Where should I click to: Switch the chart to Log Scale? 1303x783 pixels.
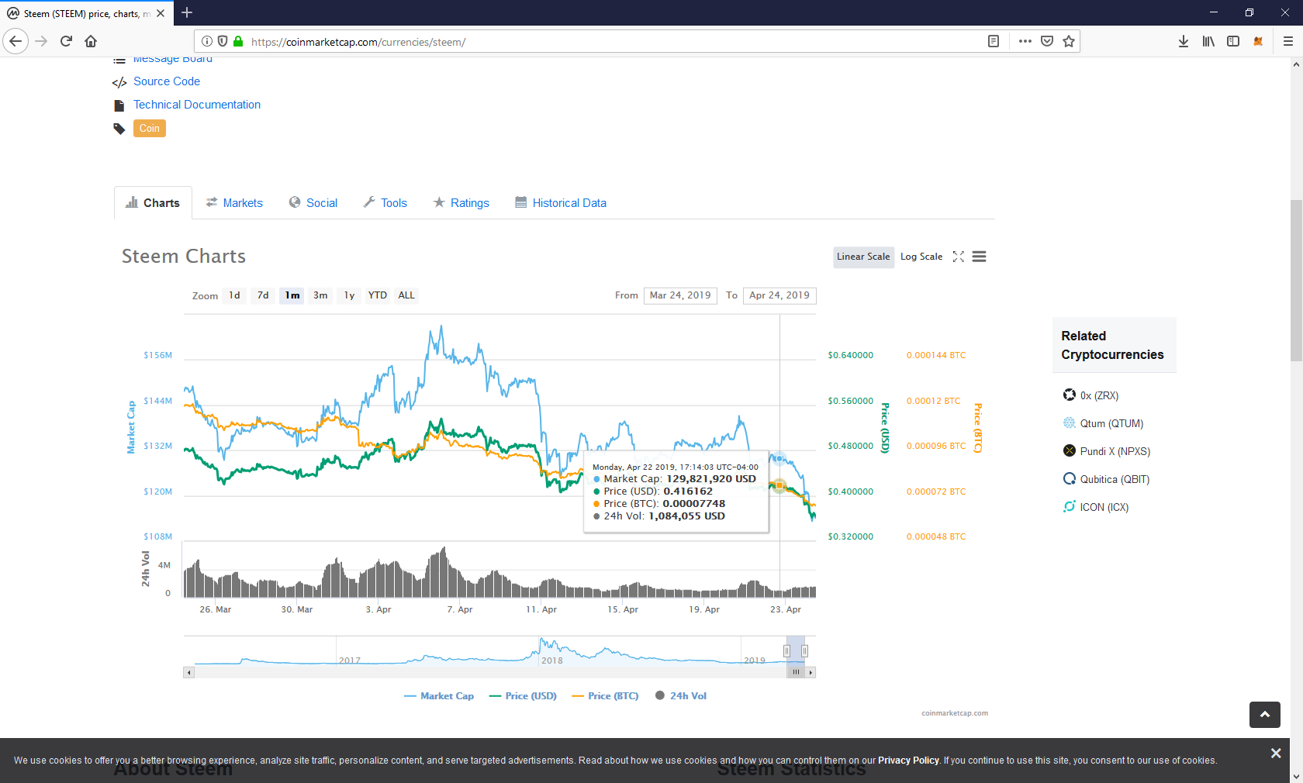click(x=921, y=257)
